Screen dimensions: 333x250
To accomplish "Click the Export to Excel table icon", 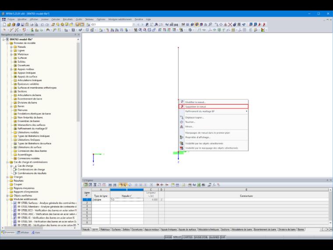I will point(199,185).
